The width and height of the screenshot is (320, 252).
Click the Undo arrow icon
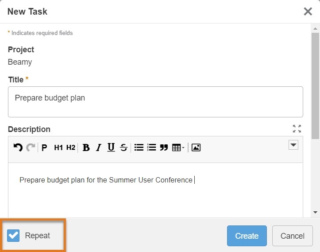(18, 147)
